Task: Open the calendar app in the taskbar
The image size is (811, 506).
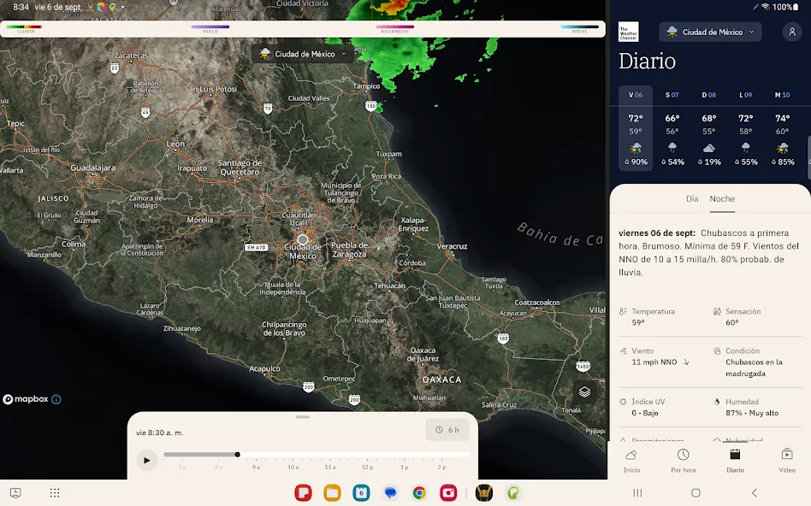Action: click(361, 492)
